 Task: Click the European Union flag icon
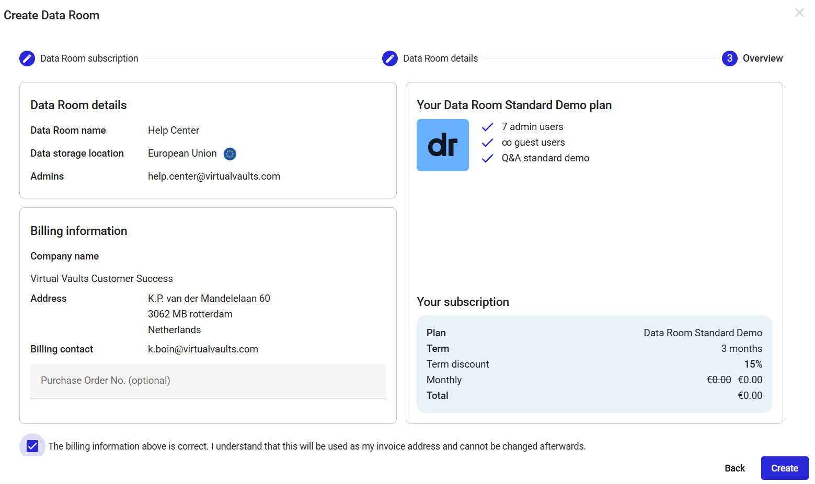click(230, 154)
